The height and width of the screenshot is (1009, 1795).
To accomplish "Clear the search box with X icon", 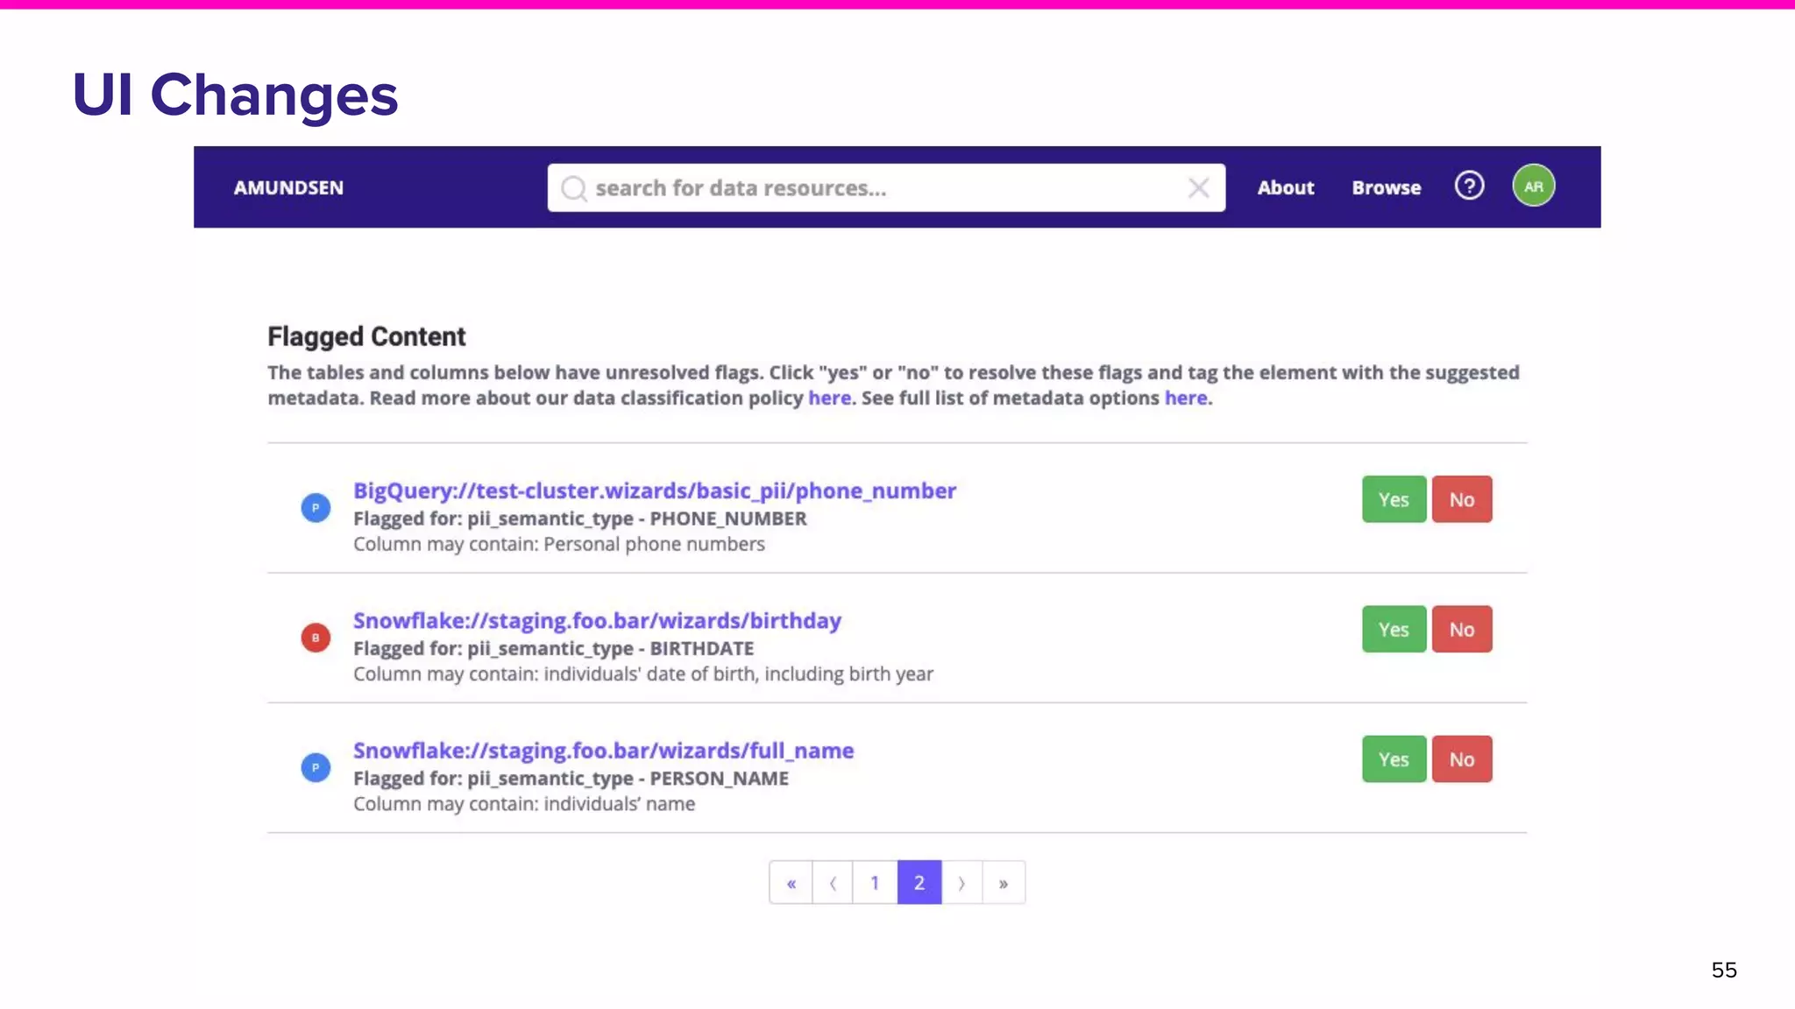I will (x=1198, y=187).
